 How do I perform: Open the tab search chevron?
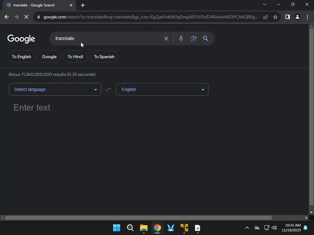coord(265,4)
